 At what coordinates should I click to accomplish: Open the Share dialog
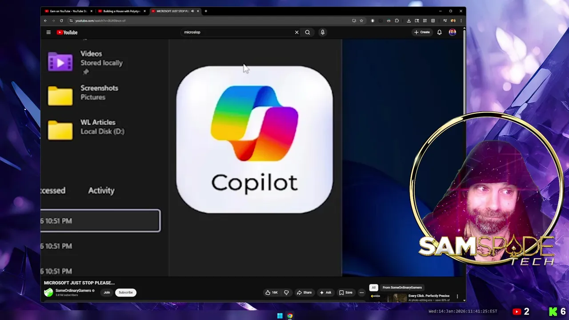click(305, 292)
